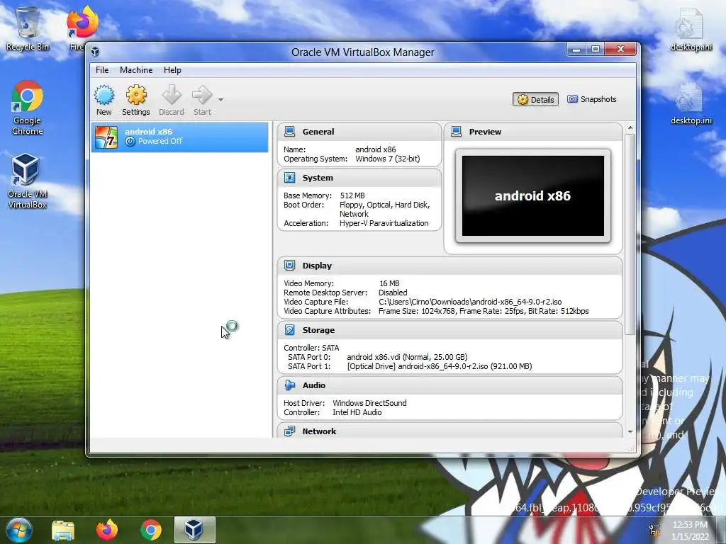Open the Google Chrome desktop shortcut
Viewport: 726px width, 544px height.
pos(28,108)
